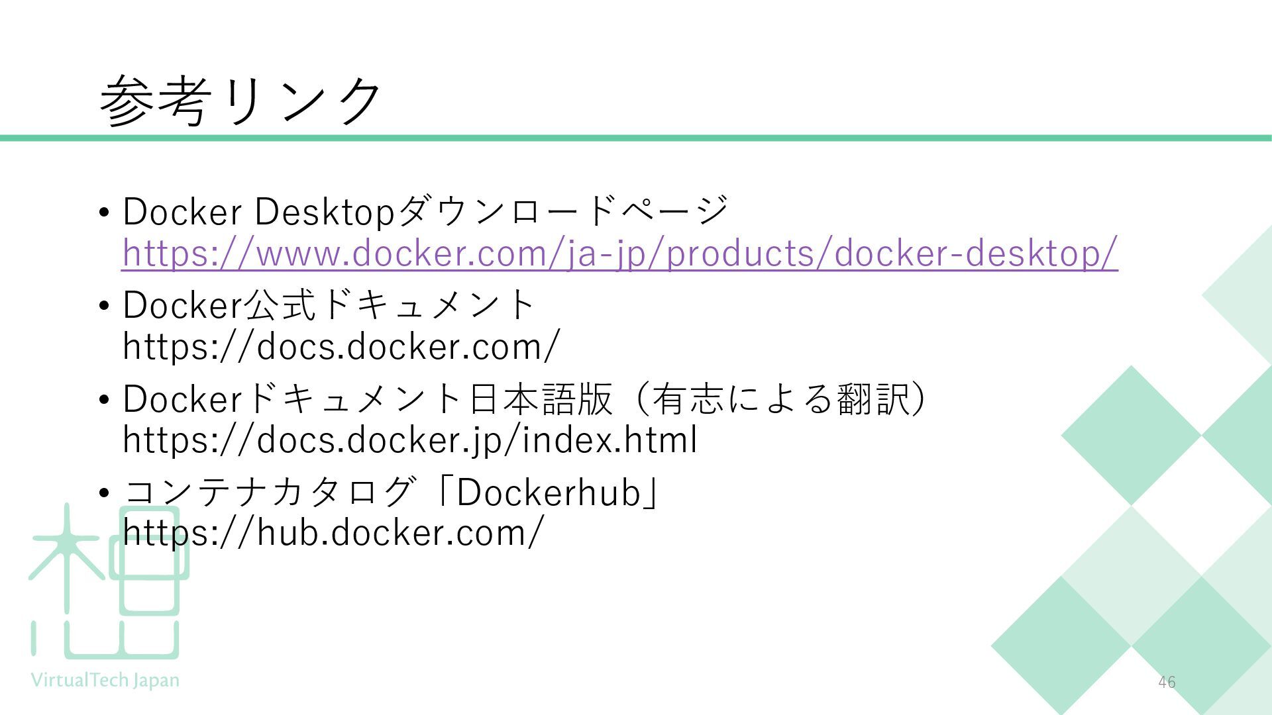The height and width of the screenshot is (715, 1272).
Task: Click the bullet point before Docker公式ドキュメント
Action: coord(103,307)
